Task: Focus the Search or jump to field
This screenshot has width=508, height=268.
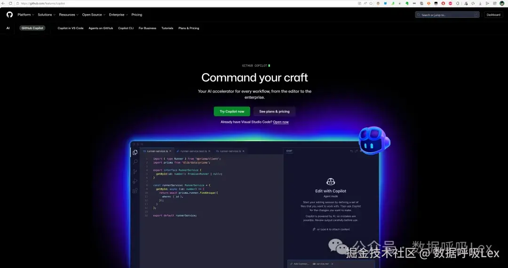Action: coord(447,15)
